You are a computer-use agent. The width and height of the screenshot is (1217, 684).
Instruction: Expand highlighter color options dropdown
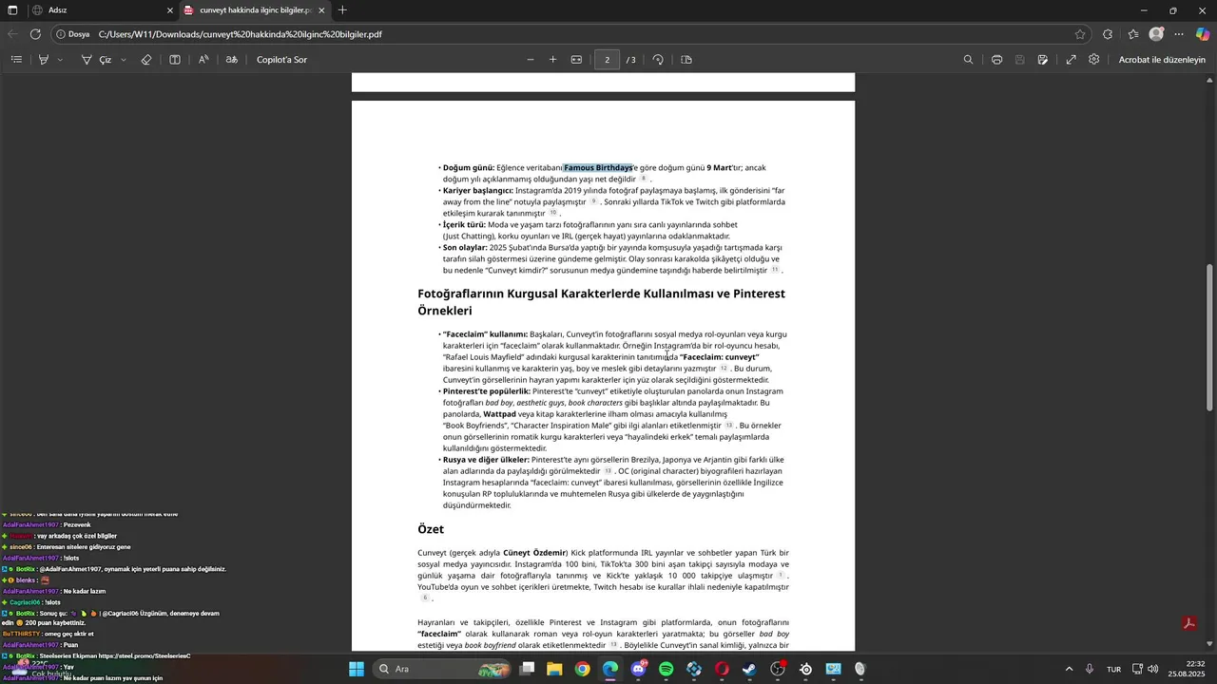(x=60, y=60)
